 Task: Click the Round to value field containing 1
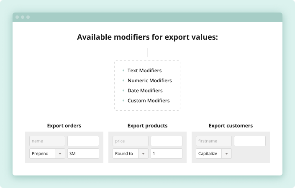click(166, 153)
